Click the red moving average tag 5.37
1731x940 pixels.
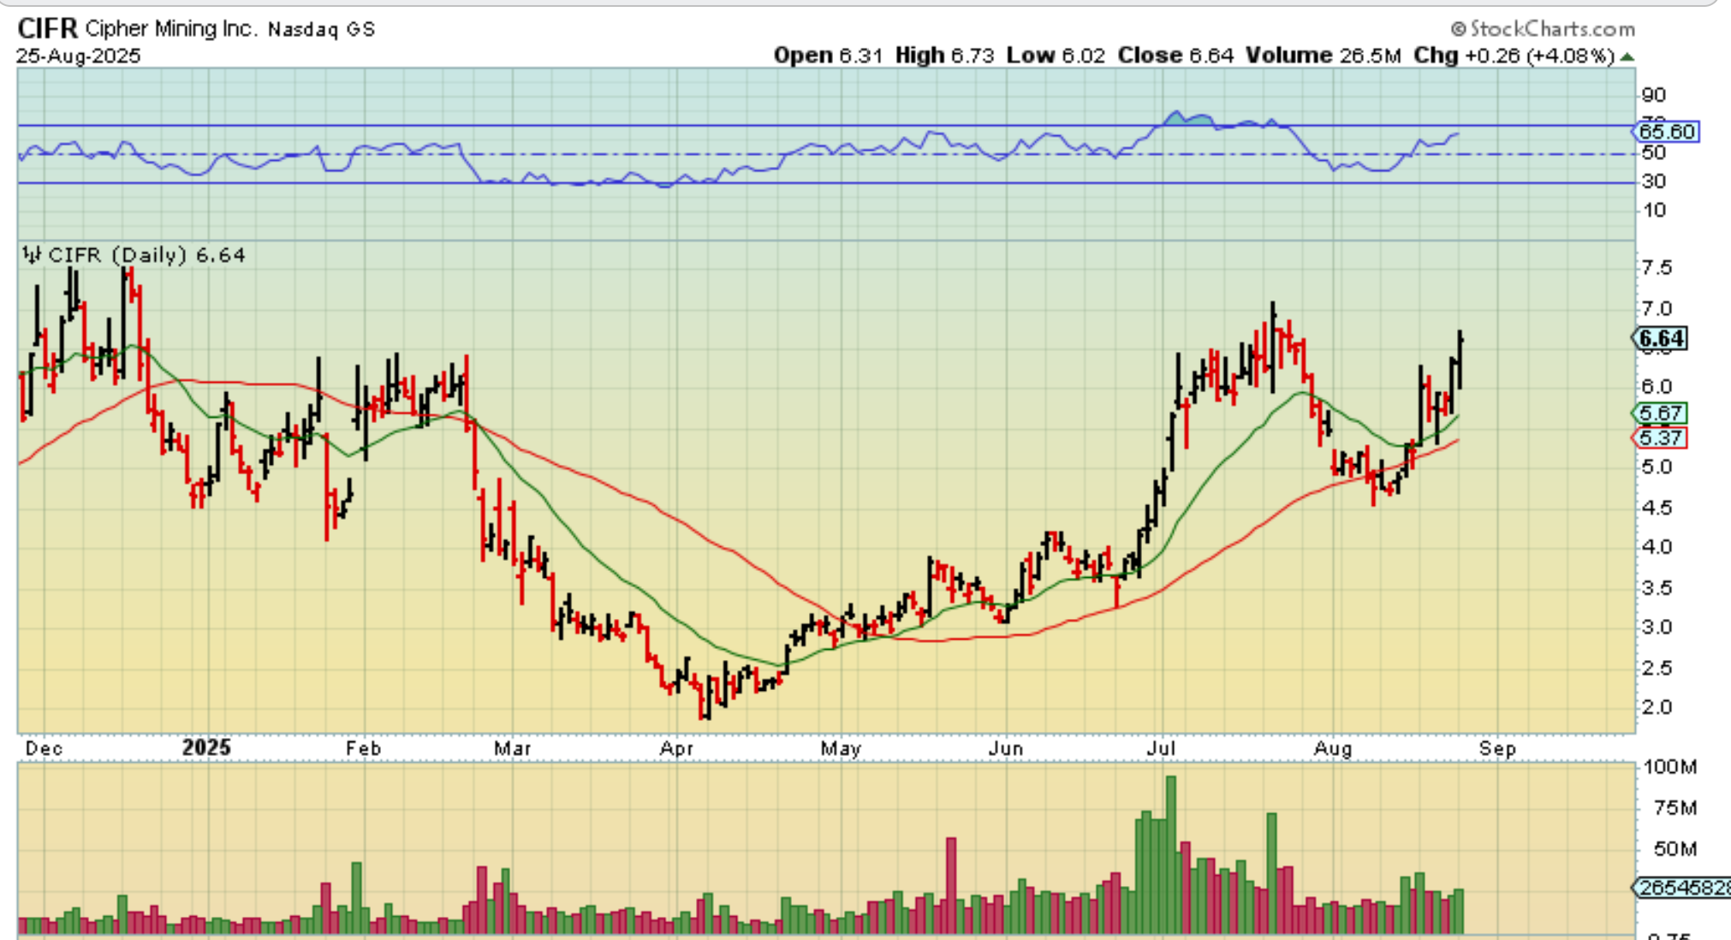click(1661, 438)
